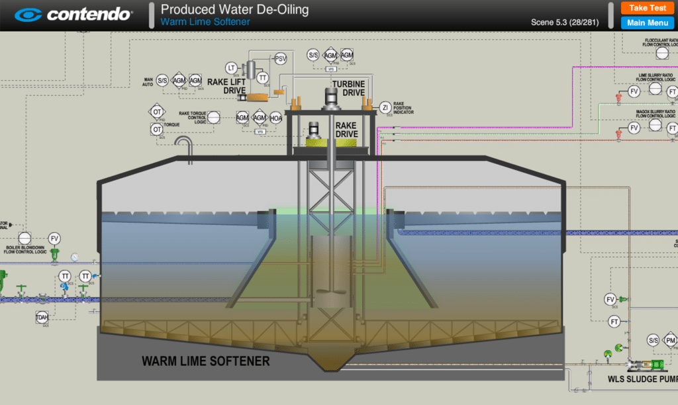Select the FT bubble on magox slurry line

[x=673, y=128]
